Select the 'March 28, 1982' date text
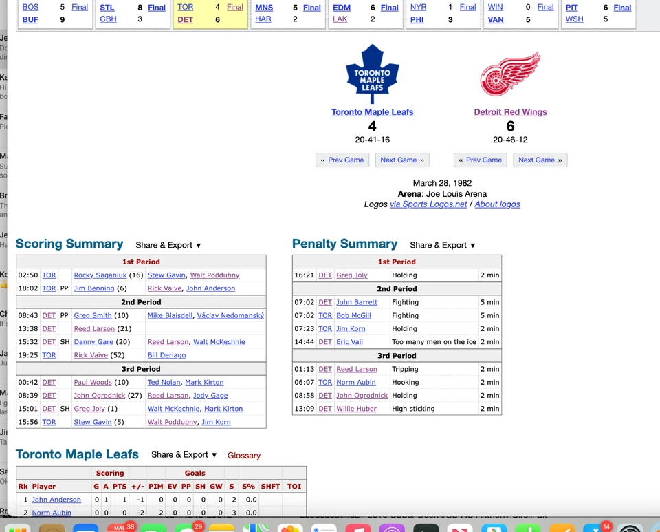This screenshot has height=532, width=660. point(442,183)
